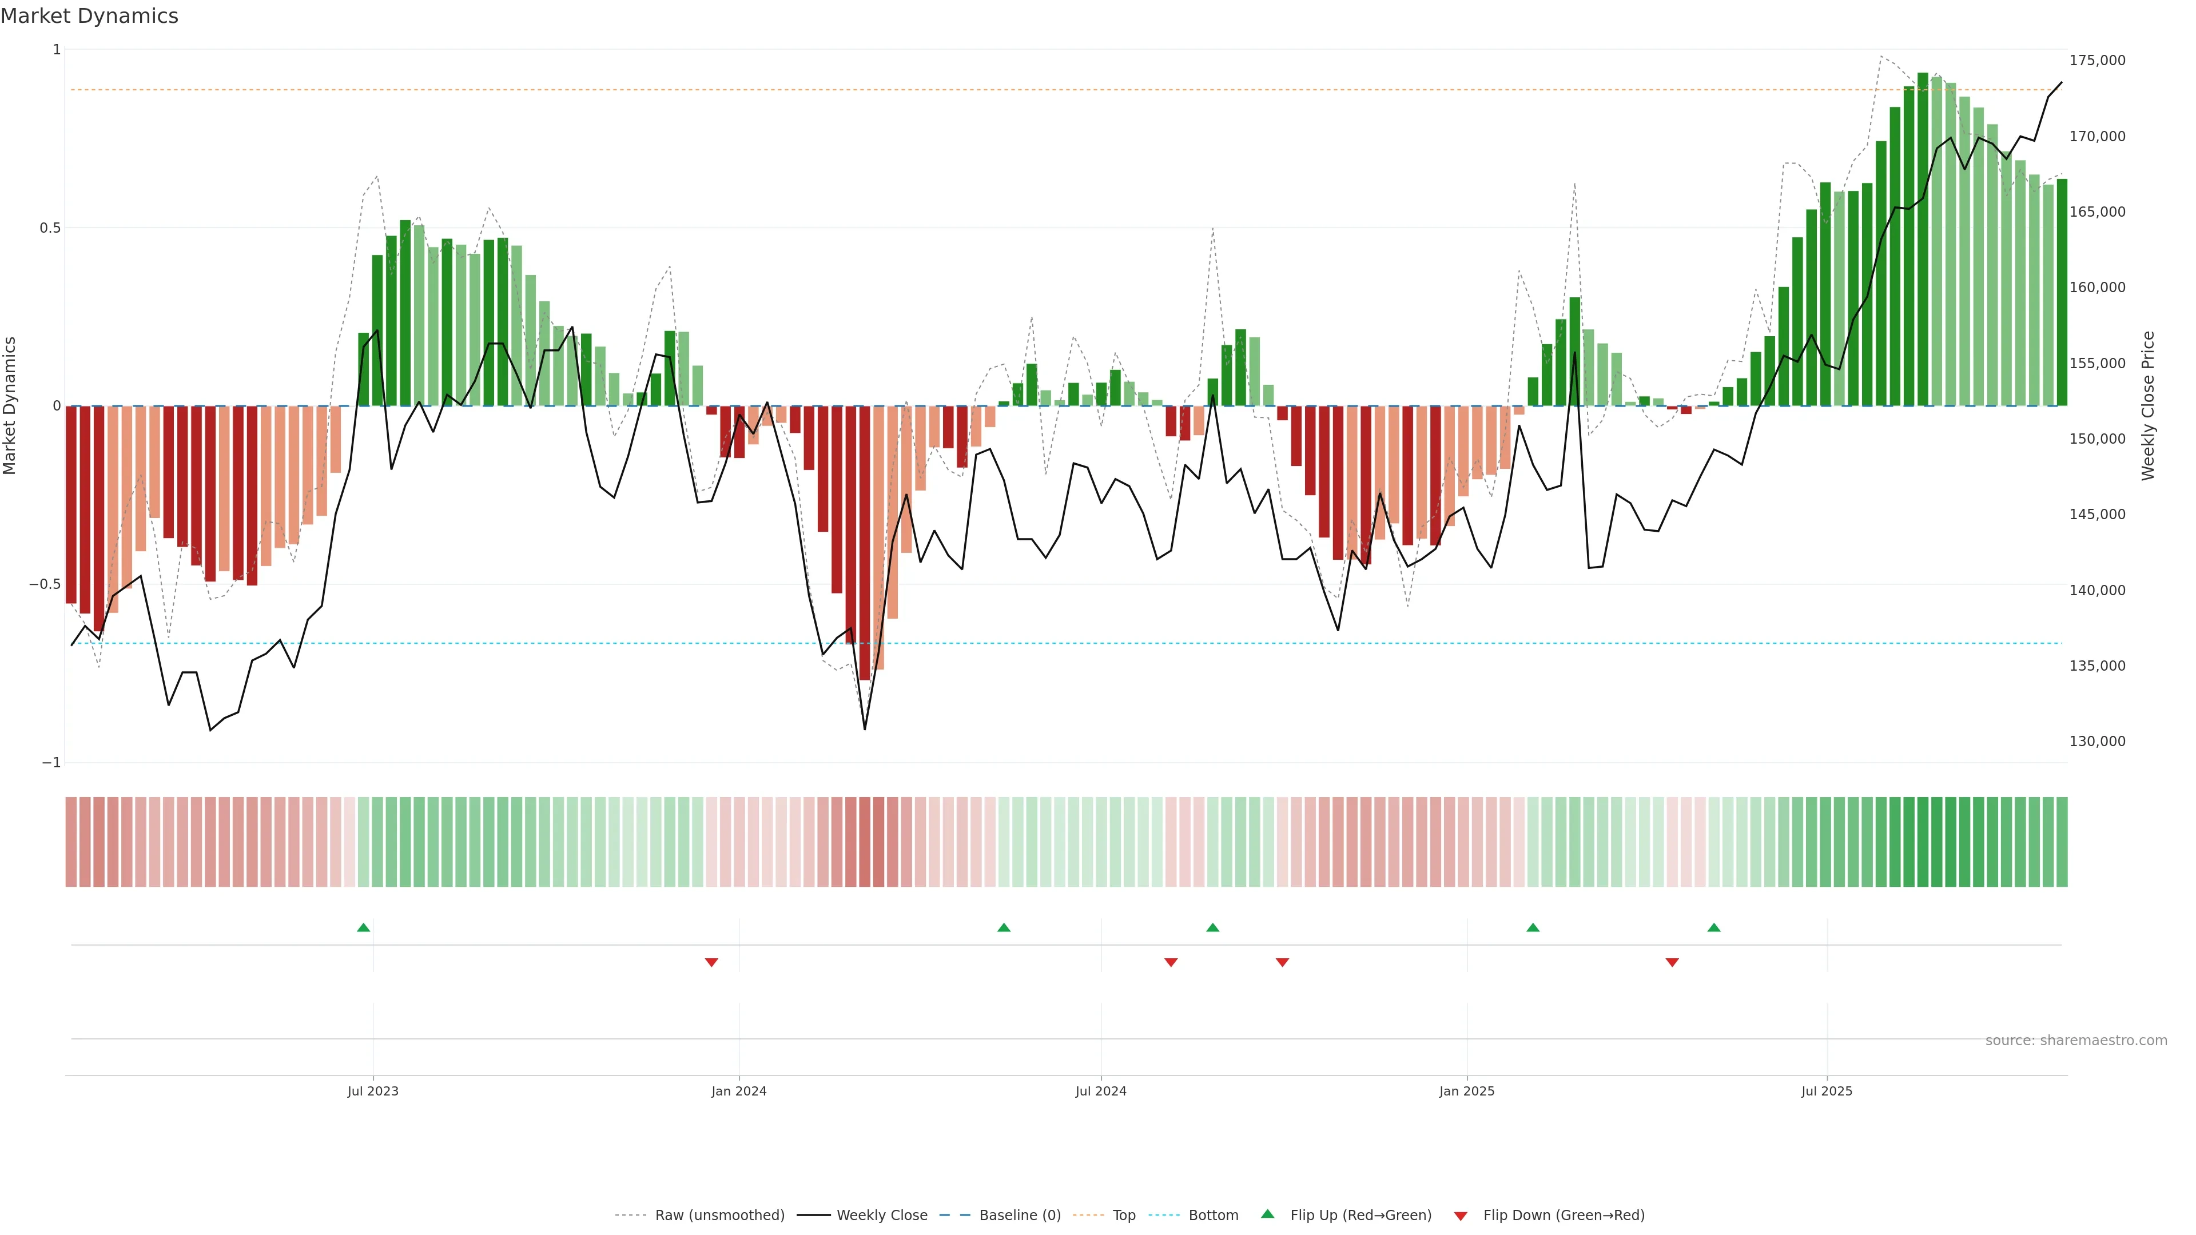This screenshot has width=2196, height=1235.
Task: Toggle the Weekly Close series in the legend
Action: [x=881, y=1216]
